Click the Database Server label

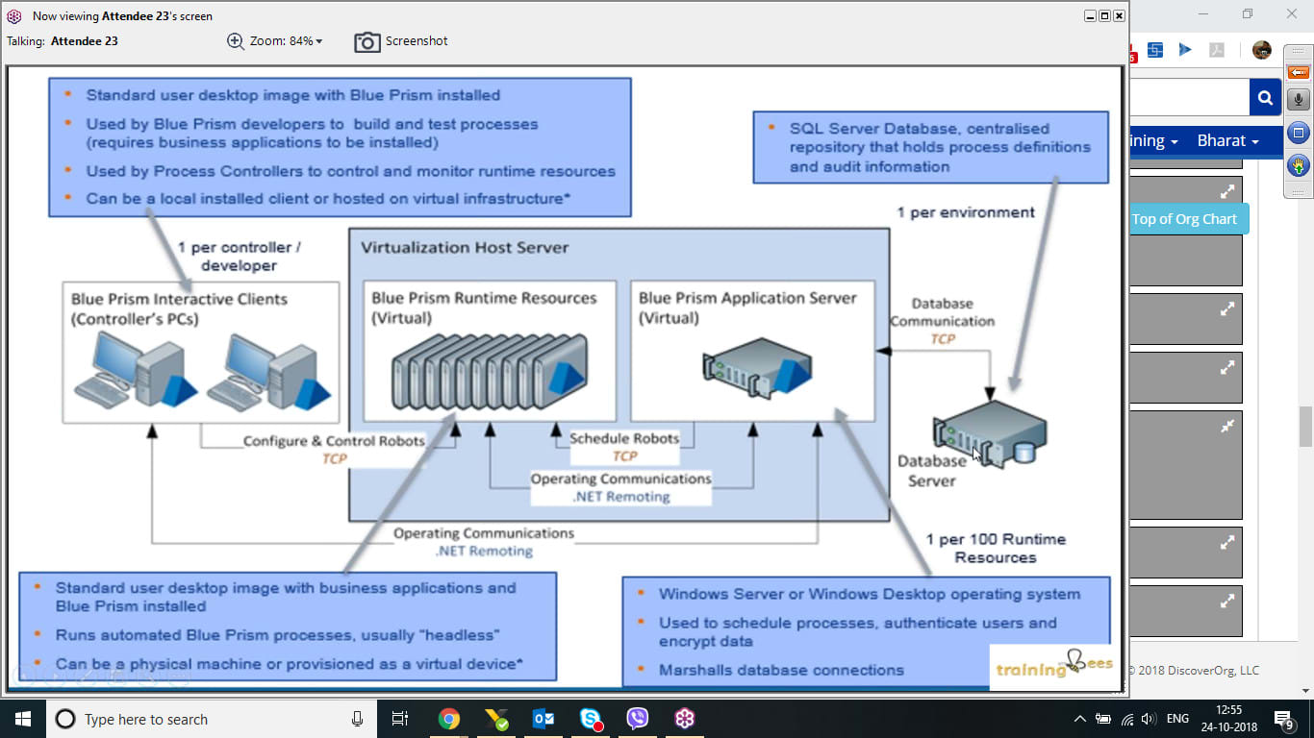click(x=932, y=471)
